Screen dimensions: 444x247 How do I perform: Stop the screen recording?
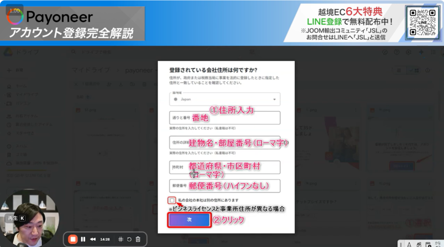tap(73, 239)
